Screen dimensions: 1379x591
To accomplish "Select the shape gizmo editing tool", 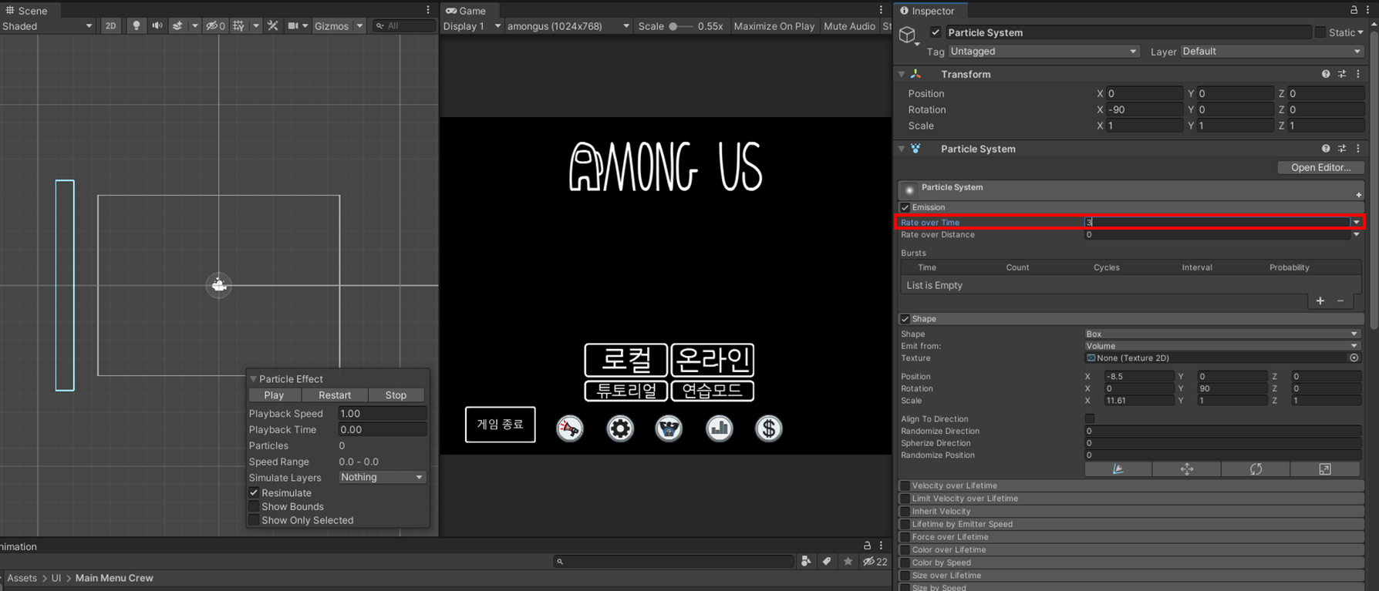I will point(1118,469).
